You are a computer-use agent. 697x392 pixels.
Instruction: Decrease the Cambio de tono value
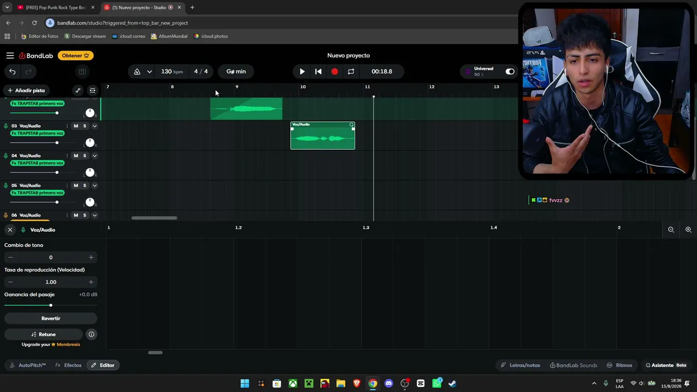pyautogui.click(x=10, y=258)
